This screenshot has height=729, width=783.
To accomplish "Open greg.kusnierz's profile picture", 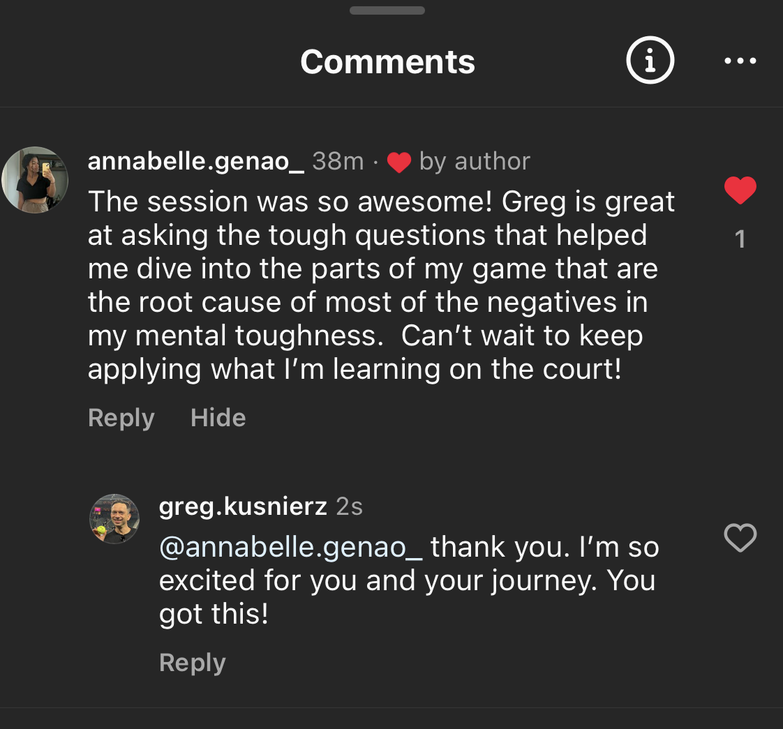I will click(x=114, y=519).
